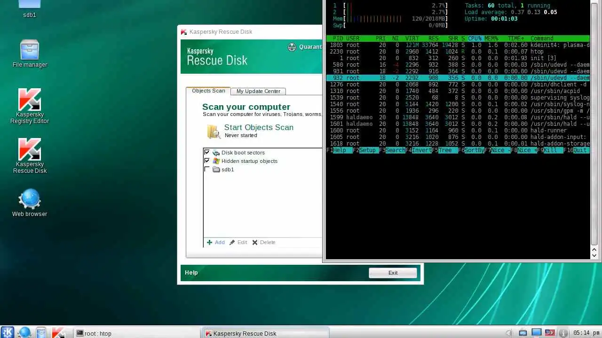The height and width of the screenshot is (338, 602).
Task: Switch to root : htop taskbar entry
Action: tap(136, 333)
